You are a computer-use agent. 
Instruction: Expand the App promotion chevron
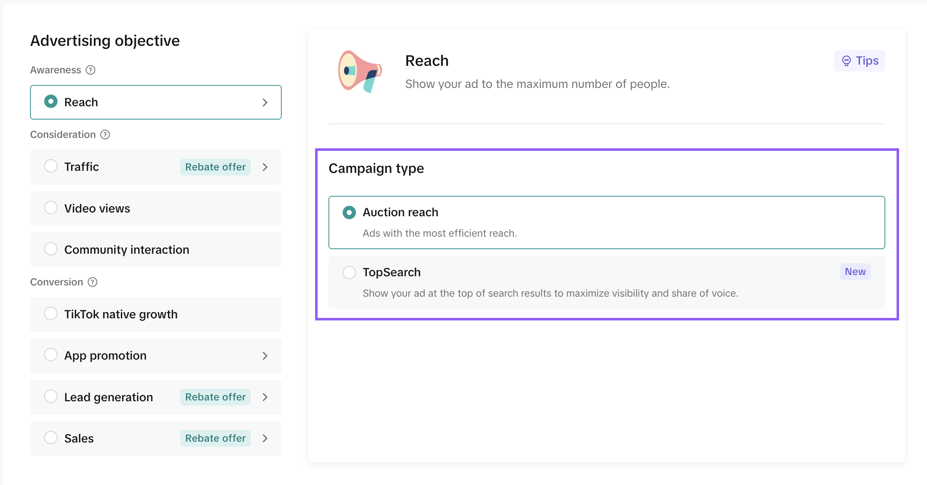265,356
